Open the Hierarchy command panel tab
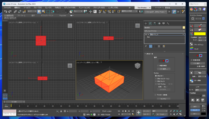 pos(155,24)
